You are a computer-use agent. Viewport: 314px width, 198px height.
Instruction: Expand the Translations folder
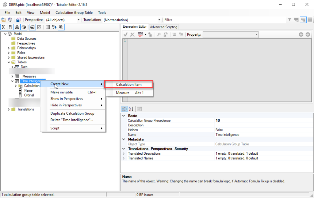pyautogui.click(x=9, y=109)
